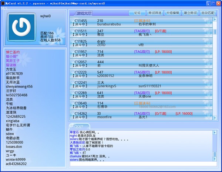
Task: Click chat sender name 翠星石
Action: 74,132
